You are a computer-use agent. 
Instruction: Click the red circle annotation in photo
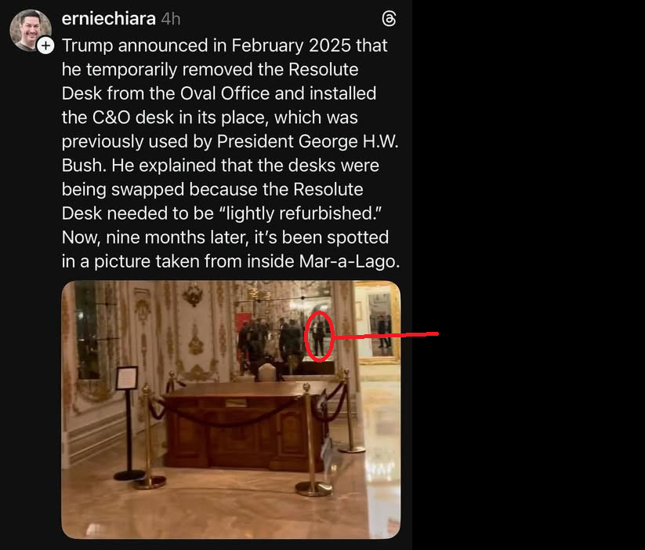[x=319, y=337]
